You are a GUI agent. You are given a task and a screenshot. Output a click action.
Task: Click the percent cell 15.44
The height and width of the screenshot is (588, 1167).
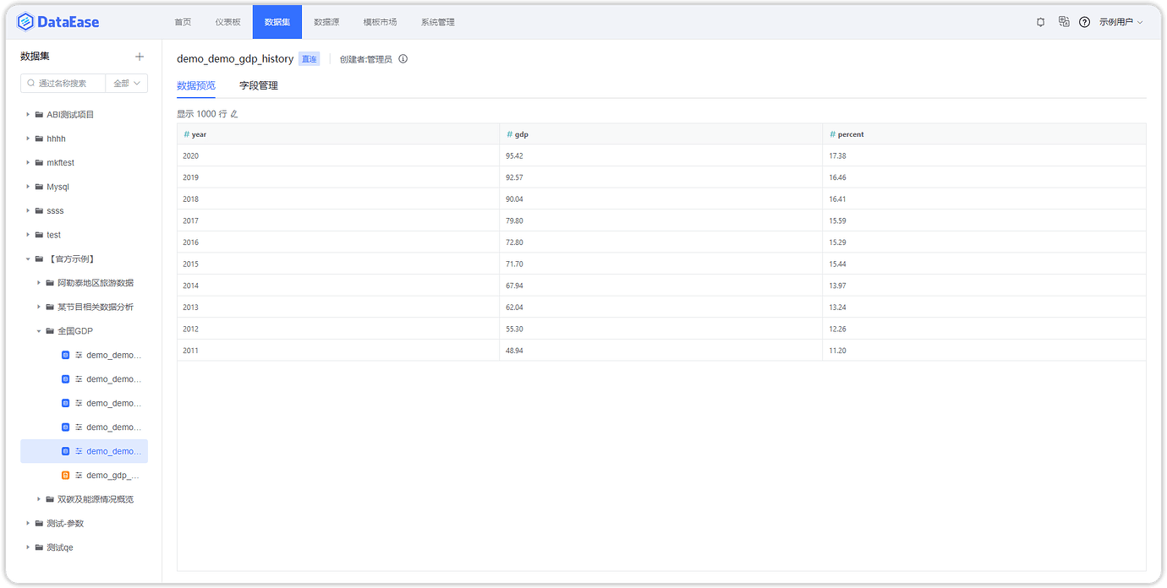click(985, 264)
